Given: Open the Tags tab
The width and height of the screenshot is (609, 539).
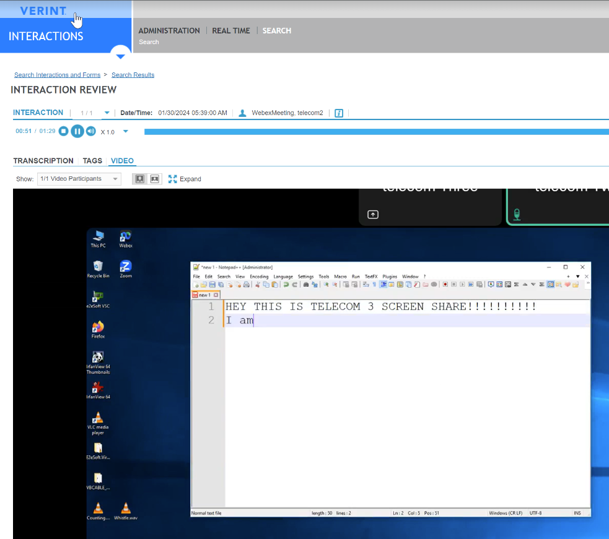Looking at the screenshot, I should 92,161.
